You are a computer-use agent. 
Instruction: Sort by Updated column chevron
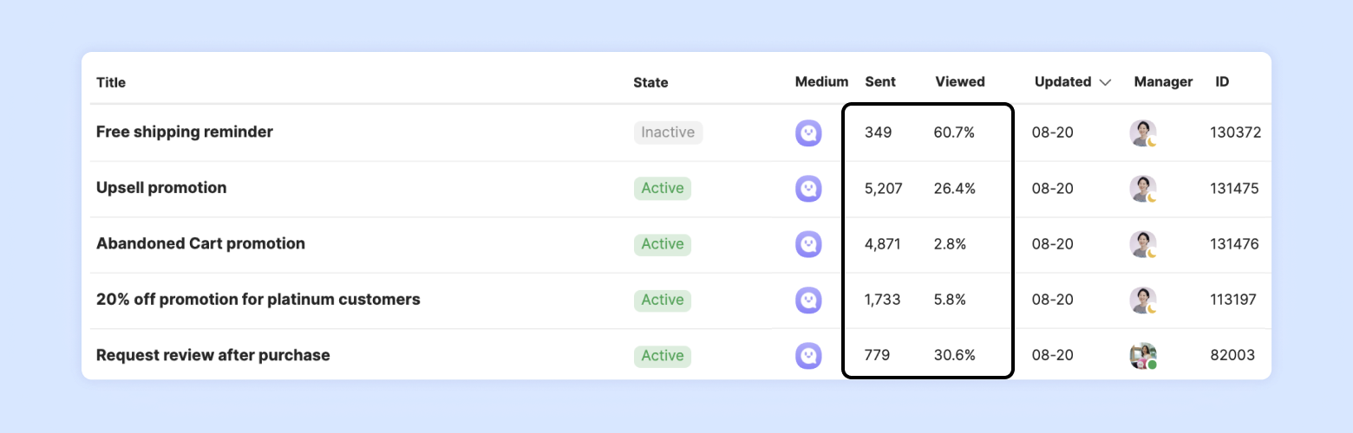click(x=1105, y=82)
